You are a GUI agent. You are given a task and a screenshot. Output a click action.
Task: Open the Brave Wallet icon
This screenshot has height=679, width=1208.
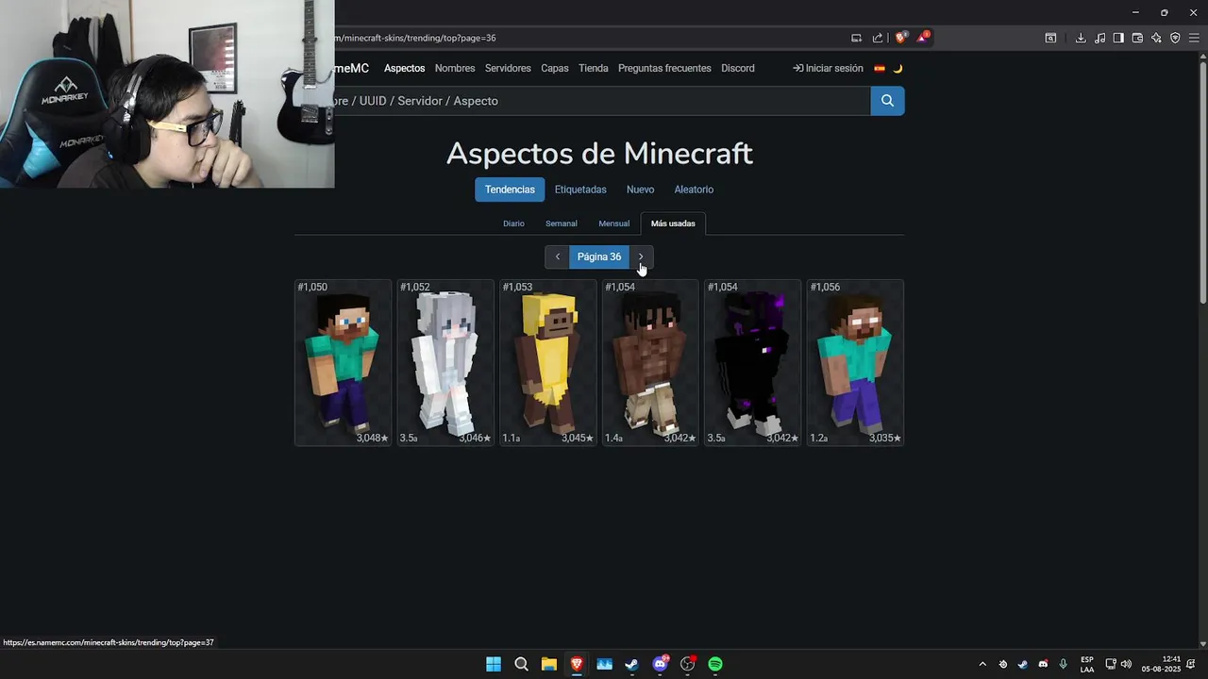(1137, 38)
